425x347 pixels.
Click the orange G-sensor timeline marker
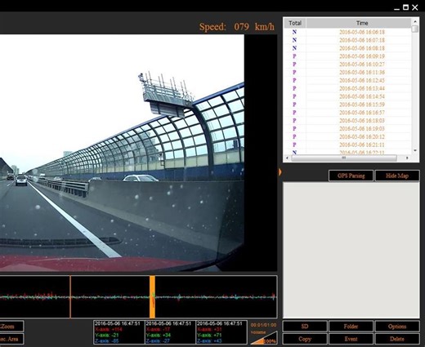152,296
